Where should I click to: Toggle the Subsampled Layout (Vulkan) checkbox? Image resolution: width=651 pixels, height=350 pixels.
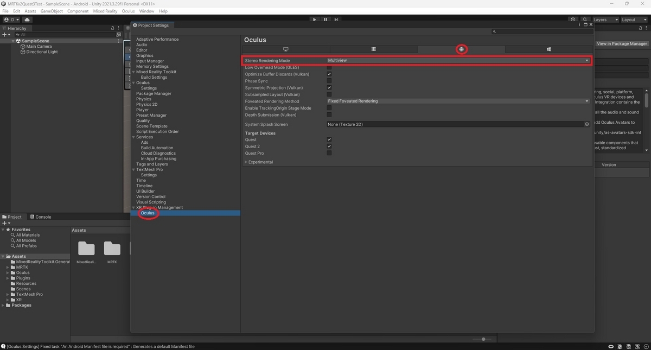[329, 94]
